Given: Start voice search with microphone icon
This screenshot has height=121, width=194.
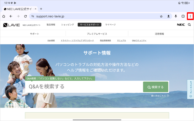Looking at the screenshot, I should point(176,16).
